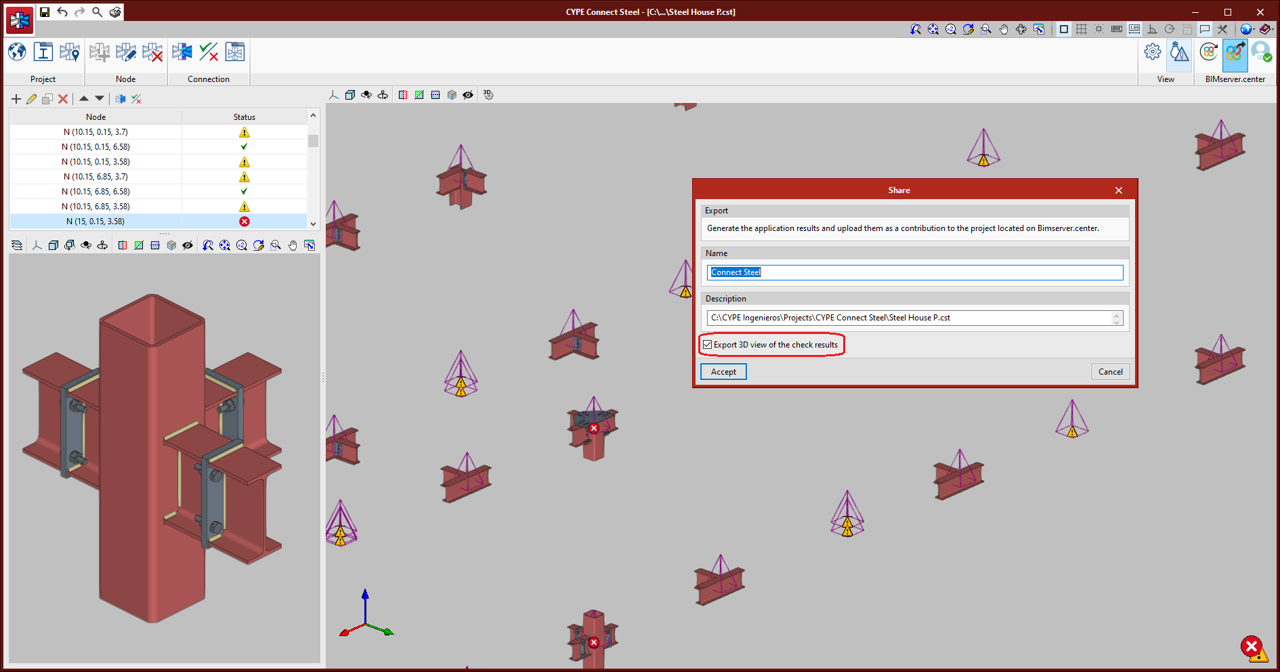Click the BIMserver.center user account icon
The width and height of the screenshot is (1280, 672).
(x=1262, y=52)
